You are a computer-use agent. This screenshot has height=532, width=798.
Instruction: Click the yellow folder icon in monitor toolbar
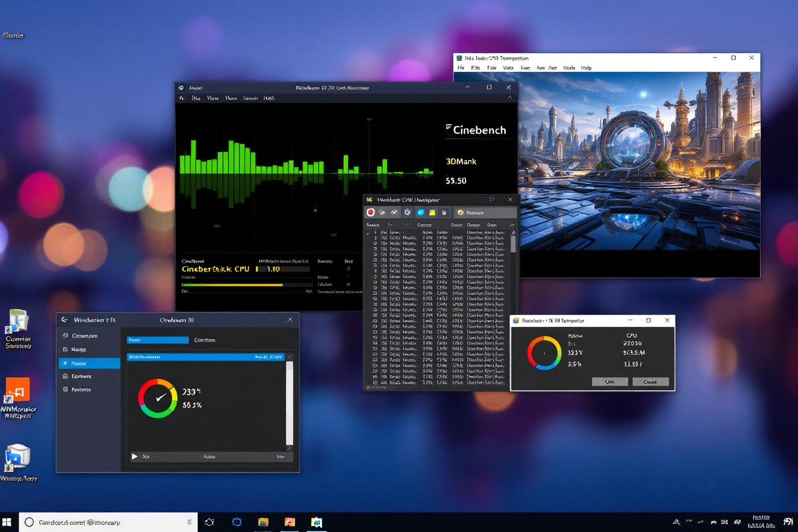coord(432,212)
